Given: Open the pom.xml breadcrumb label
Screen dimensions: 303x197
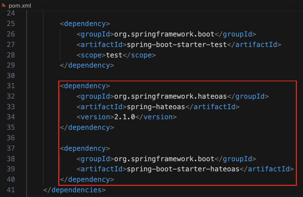Looking at the screenshot, I should pos(20,6).
